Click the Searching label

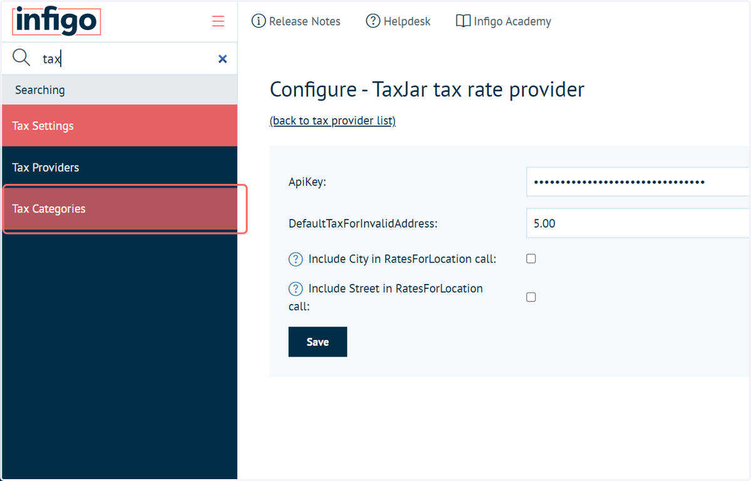pyautogui.click(x=40, y=90)
